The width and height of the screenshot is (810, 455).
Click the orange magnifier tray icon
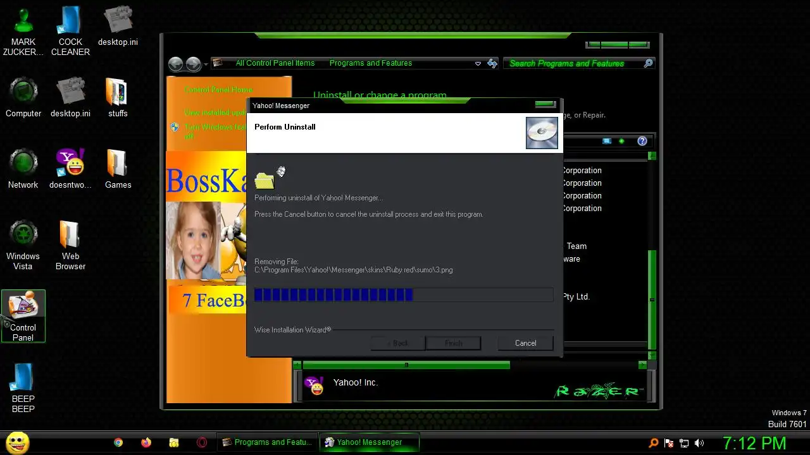click(654, 443)
